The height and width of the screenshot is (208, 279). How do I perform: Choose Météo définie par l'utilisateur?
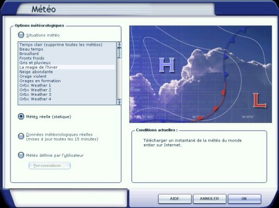click(x=21, y=155)
